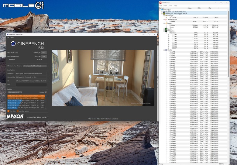The height and width of the screenshot is (165, 237).
Task: Click the Info input field in Cinebench
Action: pos(31,84)
